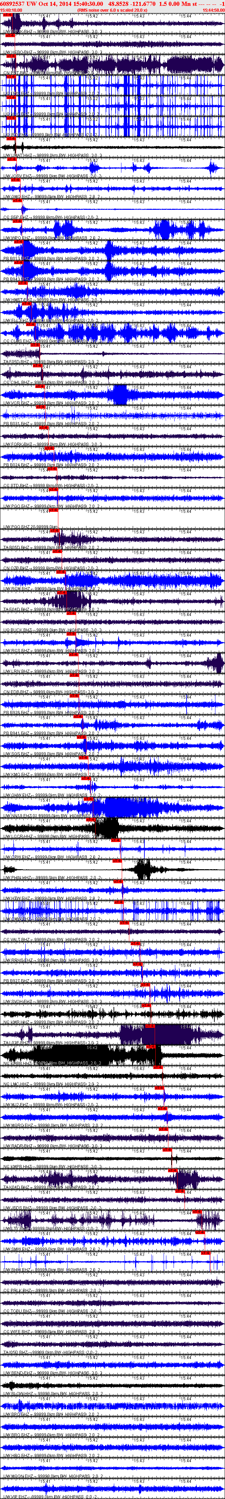Click the UW HBO EHZ trace label
The height and width of the screenshot is (1499, 225).
point(53,1455)
